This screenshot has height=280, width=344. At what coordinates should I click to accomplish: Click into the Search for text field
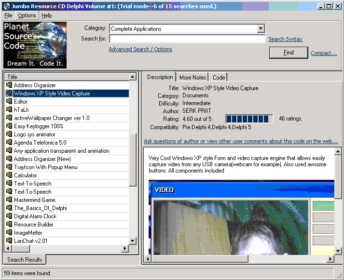pos(187,39)
